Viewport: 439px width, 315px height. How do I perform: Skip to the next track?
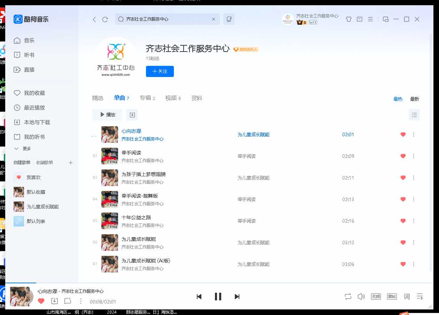coord(237,297)
